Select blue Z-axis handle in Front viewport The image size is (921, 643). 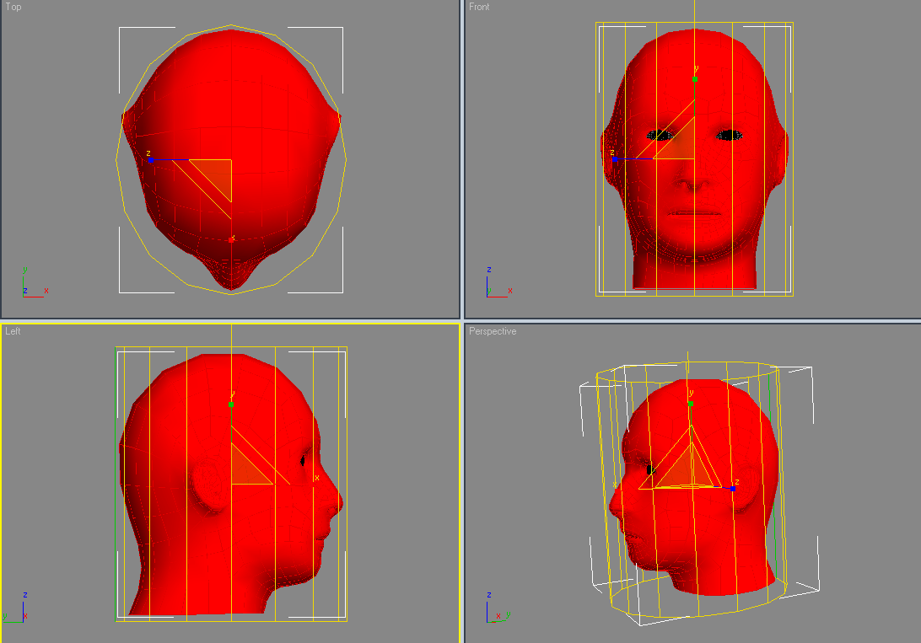(615, 158)
